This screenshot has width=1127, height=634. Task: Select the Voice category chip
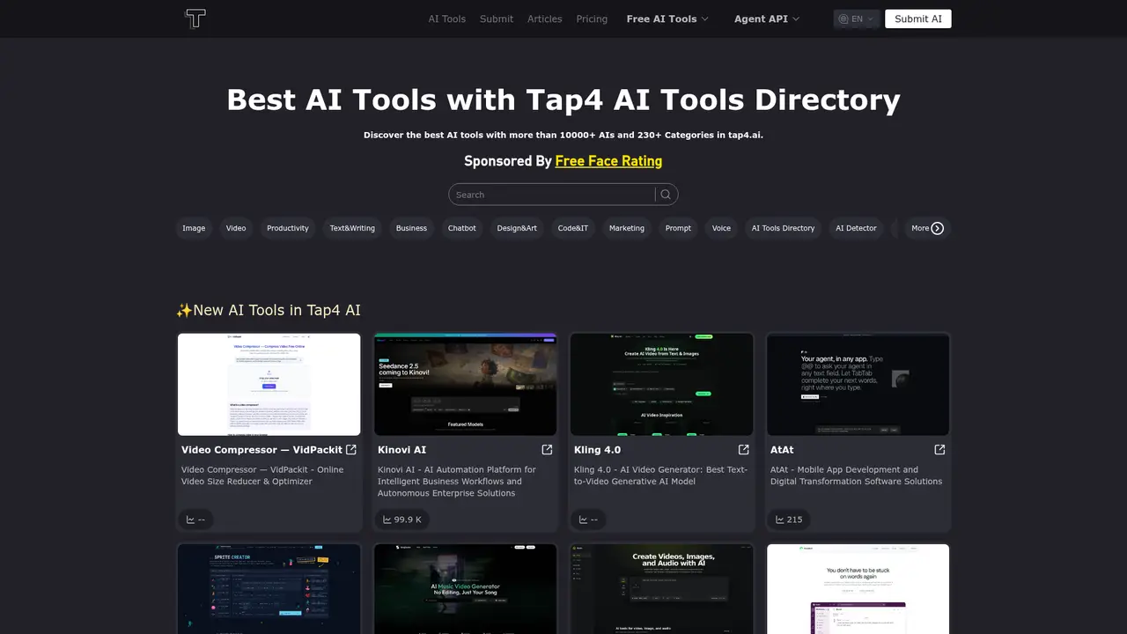721,228
